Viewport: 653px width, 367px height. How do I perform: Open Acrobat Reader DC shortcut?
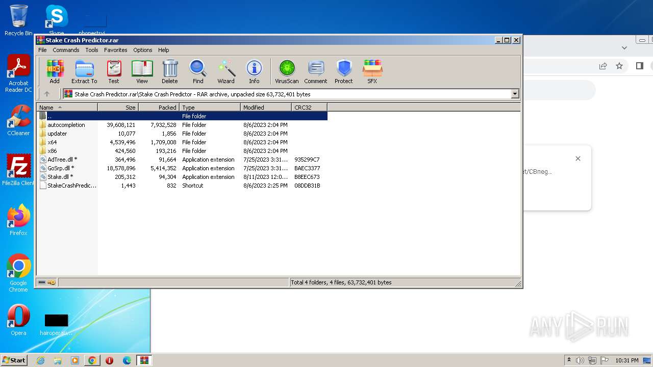coord(18,74)
